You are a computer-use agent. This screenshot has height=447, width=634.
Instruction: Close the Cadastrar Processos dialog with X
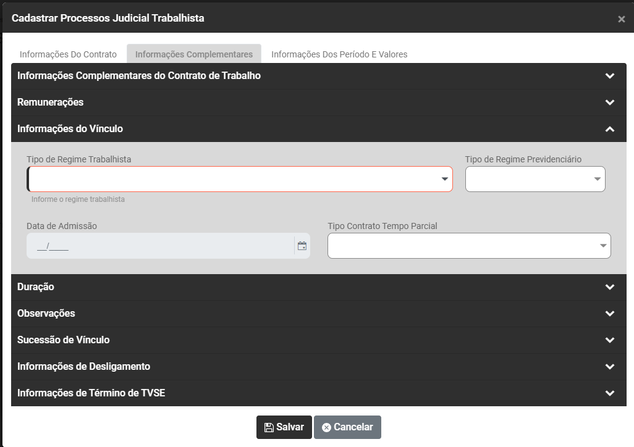tap(621, 19)
